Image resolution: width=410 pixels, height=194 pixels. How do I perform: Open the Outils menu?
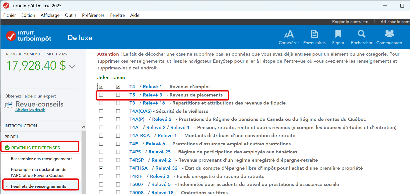click(71, 15)
